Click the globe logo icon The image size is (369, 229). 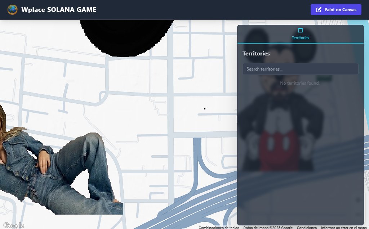point(13,10)
